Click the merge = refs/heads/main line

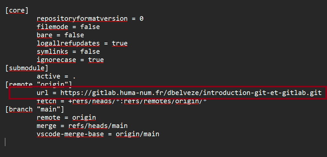[x=82, y=126]
